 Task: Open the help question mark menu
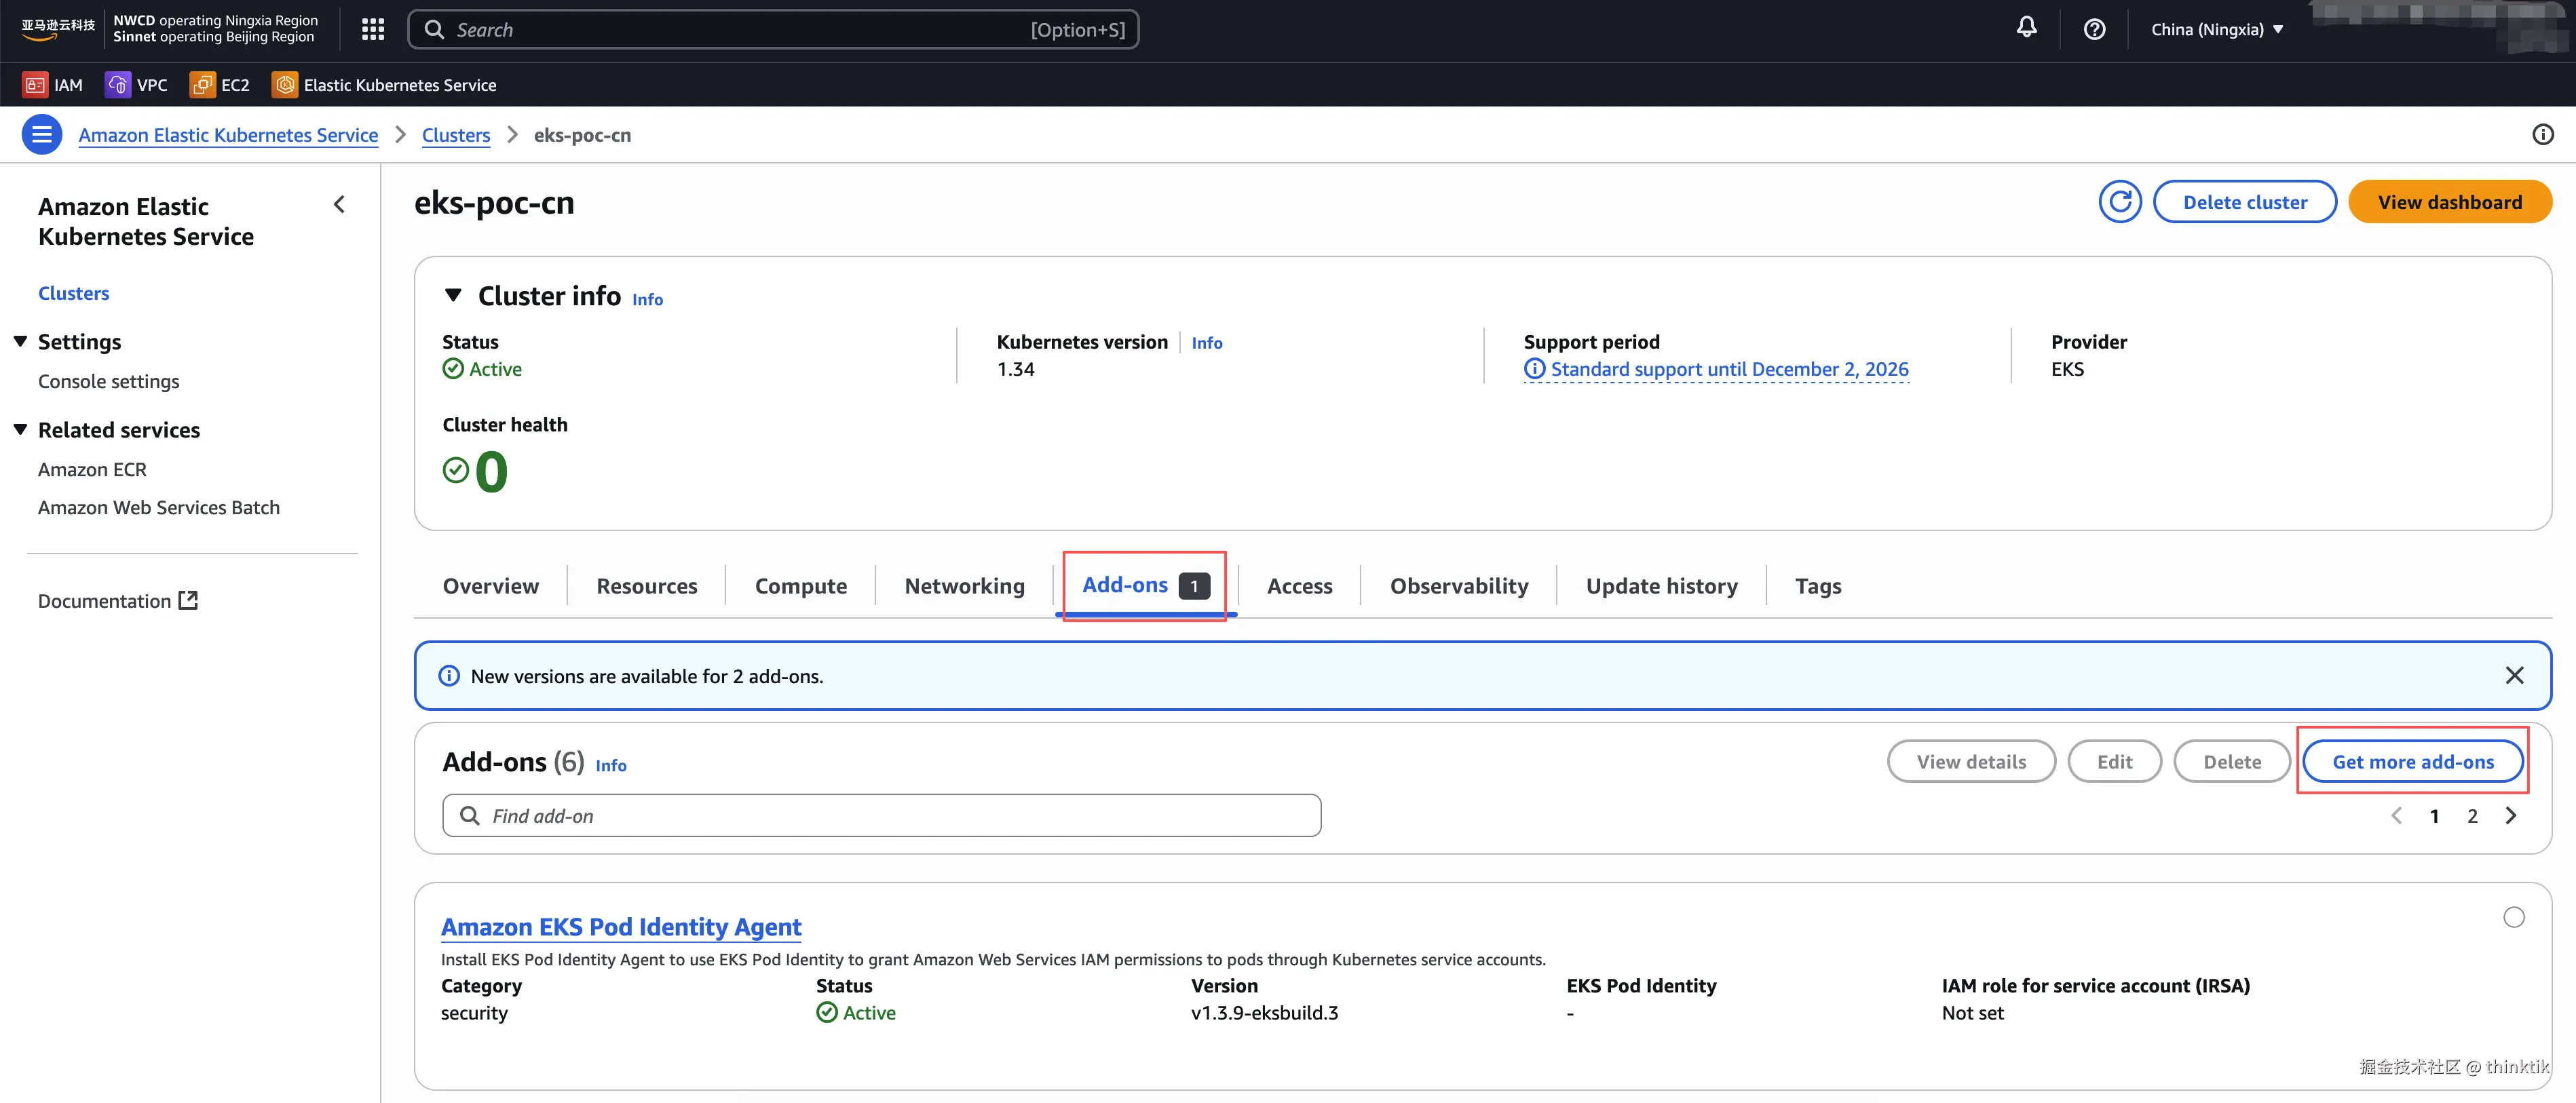click(2094, 29)
